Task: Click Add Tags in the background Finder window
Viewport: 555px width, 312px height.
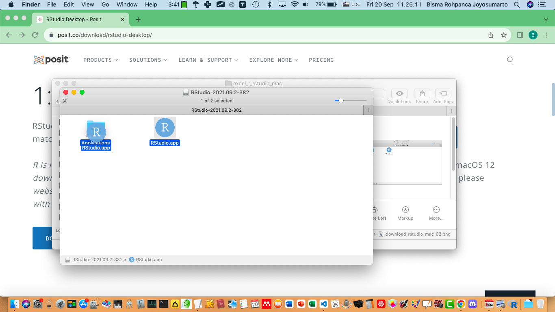Action: tap(443, 96)
